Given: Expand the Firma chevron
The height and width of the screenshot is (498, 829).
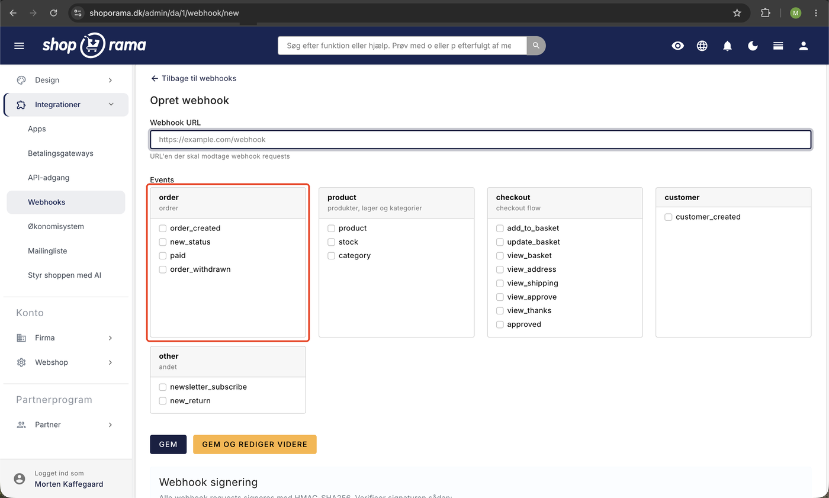Looking at the screenshot, I should [110, 338].
